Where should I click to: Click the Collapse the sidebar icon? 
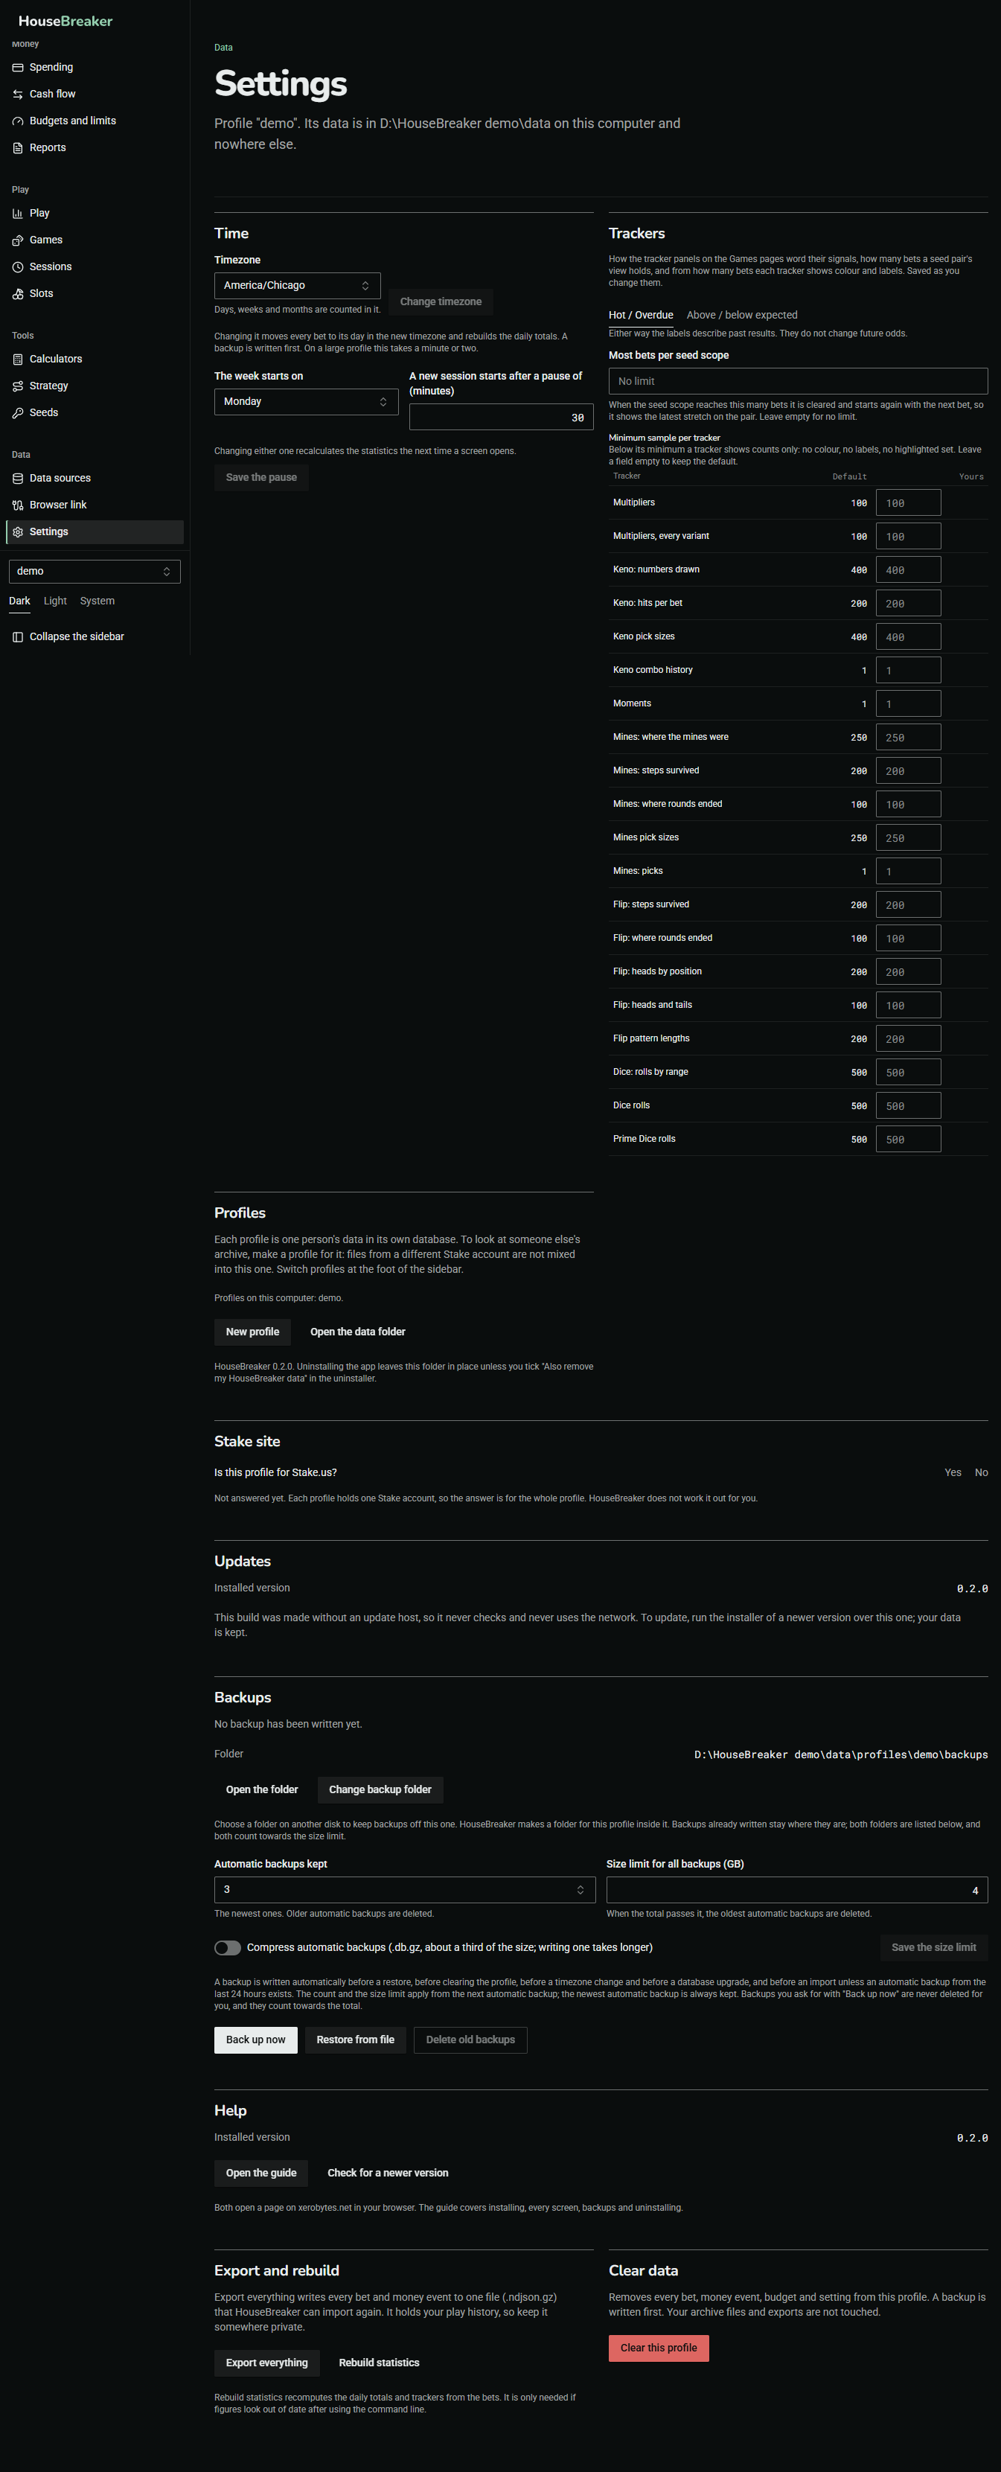[x=17, y=637]
